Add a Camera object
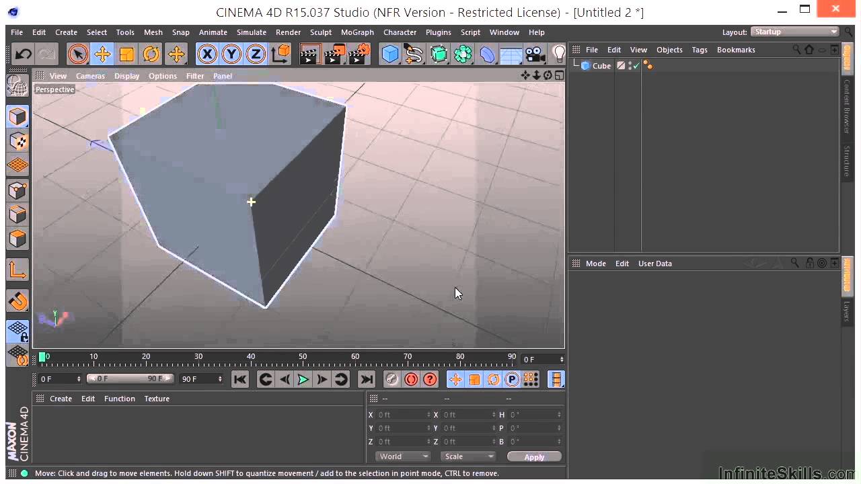Viewport: 861px width, 484px height. (x=535, y=54)
